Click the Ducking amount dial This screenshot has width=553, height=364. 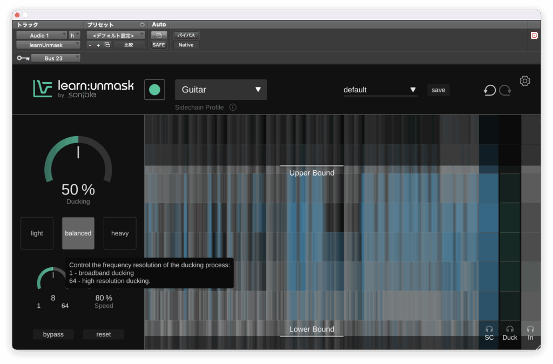(78, 159)
